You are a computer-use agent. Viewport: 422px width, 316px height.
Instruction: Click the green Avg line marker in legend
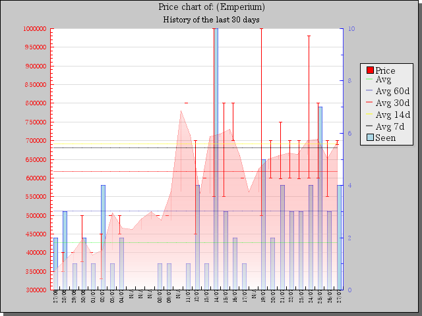click(x=369, y=79)
